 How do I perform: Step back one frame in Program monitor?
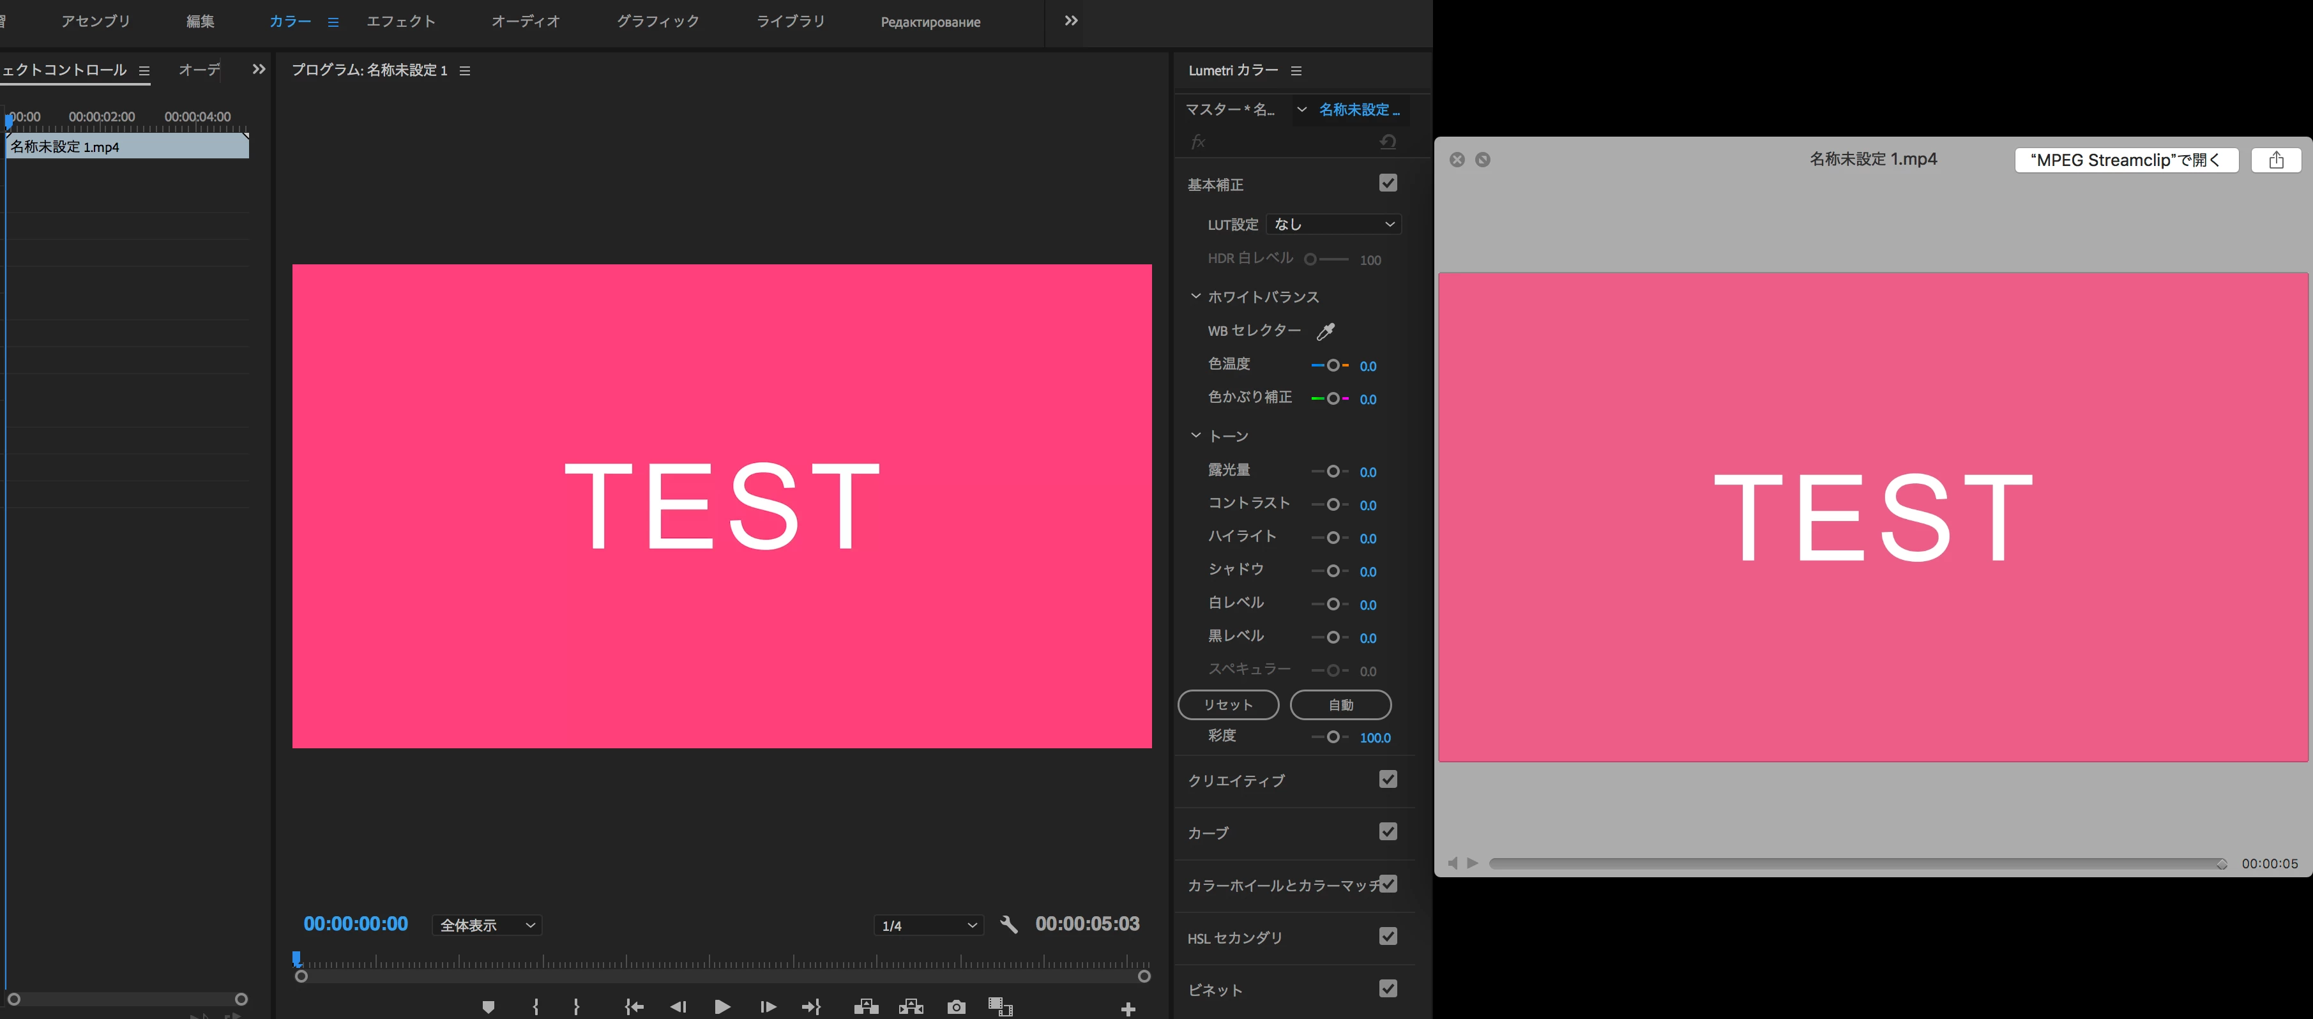[x=679, y=1006]
